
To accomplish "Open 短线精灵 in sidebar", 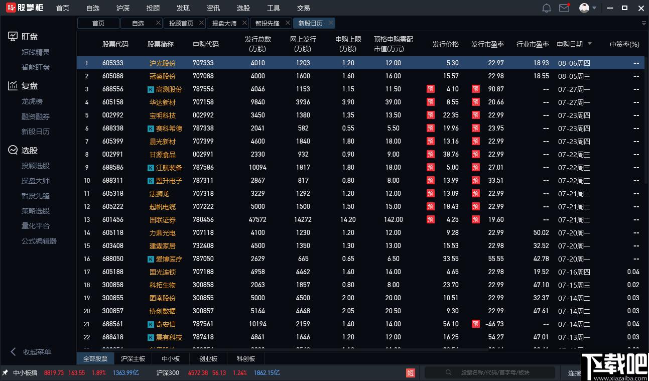I will 36,52.
